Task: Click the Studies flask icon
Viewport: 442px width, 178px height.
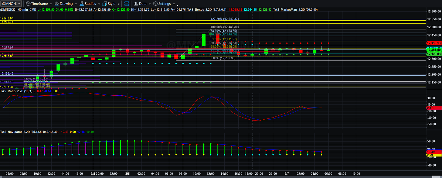Action: click(x=82, y=4)
